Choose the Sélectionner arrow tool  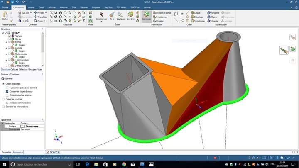point(101,16)
